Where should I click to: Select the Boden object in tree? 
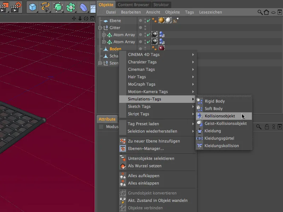[x=115, y=49]
